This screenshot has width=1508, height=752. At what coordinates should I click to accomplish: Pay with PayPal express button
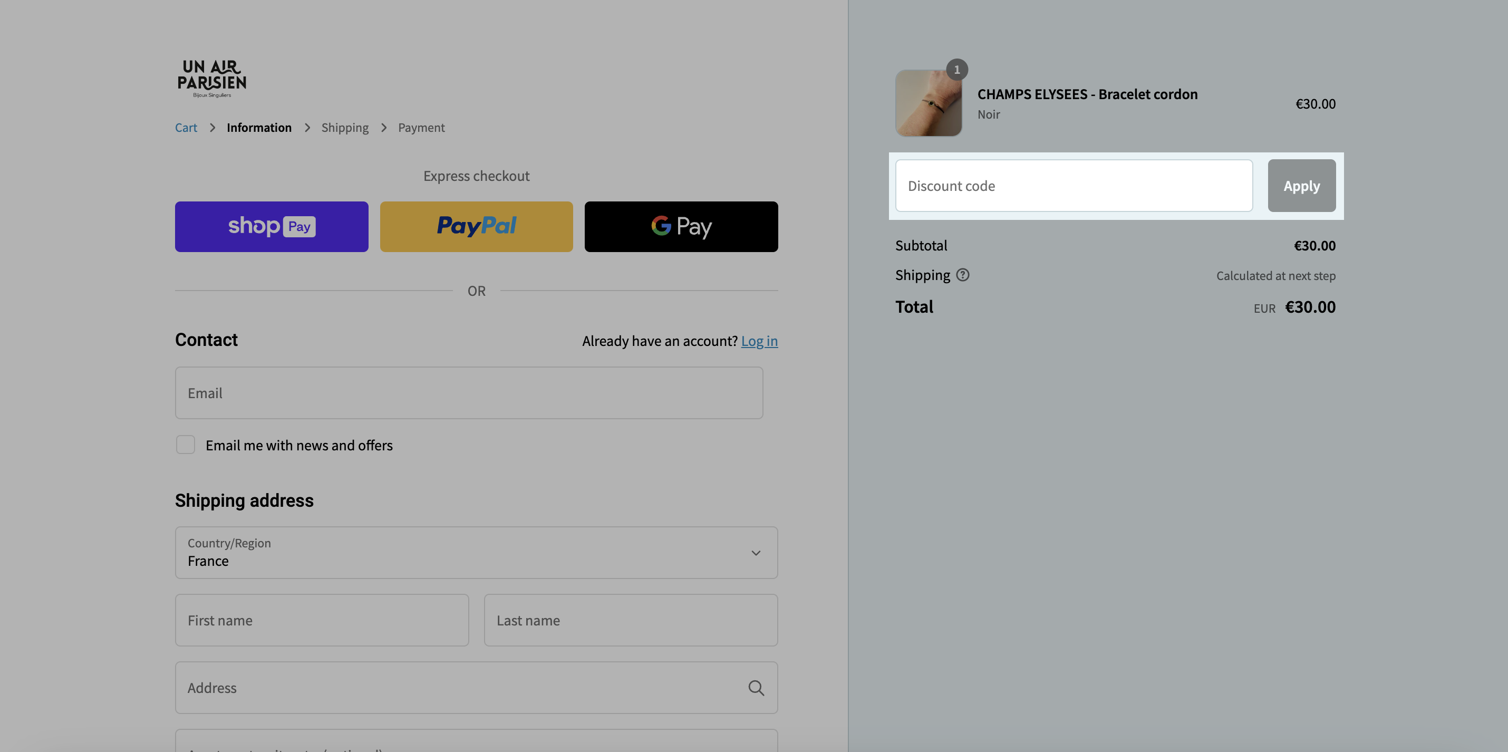[x=476, y=227]
